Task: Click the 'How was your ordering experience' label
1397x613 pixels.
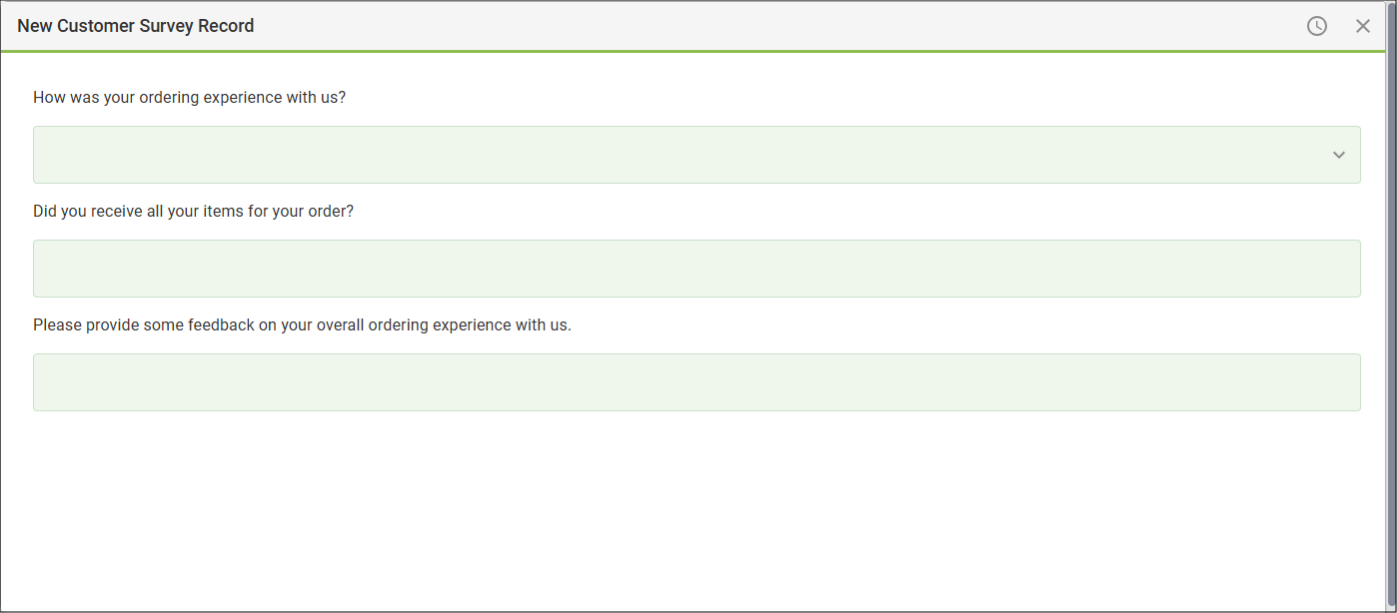Action: point(190,98)
